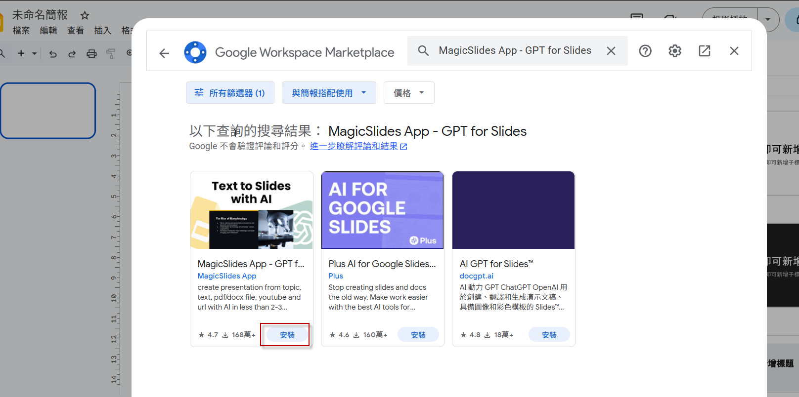This screenshot has height=397, width=799.
Task: Go back with the Marketplace back arrow
Action: click(x=164, y=53)
